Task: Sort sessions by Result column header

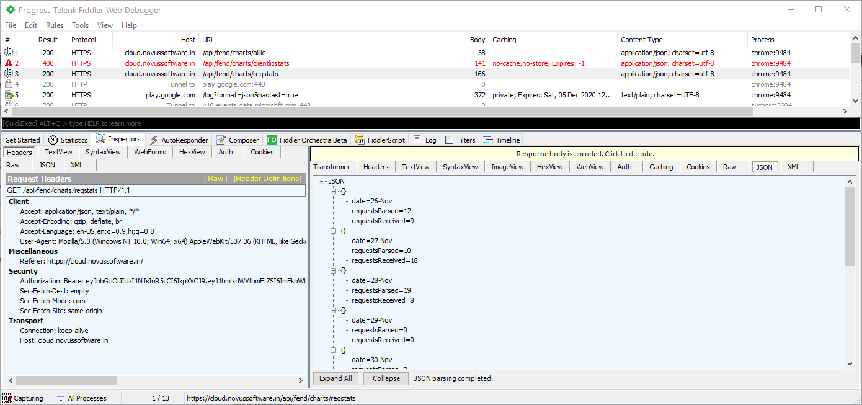Action: (48, 40)
